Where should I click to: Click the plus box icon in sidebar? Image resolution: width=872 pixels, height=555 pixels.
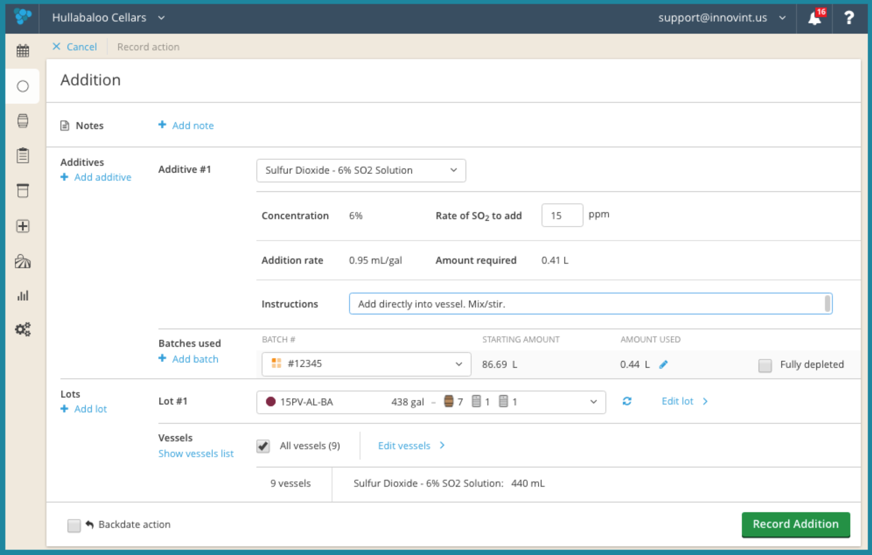23,226
